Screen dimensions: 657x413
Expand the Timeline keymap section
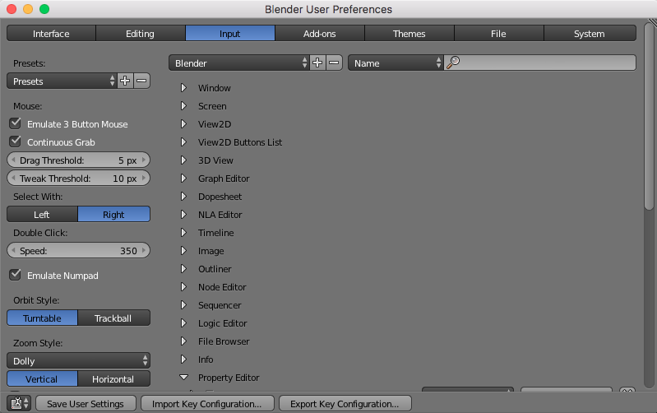click(x=183, y=232)
